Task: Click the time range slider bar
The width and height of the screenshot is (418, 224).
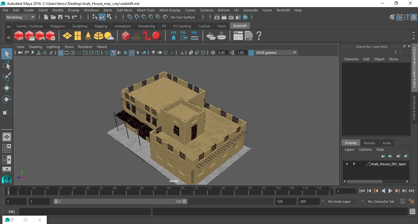Action: pos(120,202)
